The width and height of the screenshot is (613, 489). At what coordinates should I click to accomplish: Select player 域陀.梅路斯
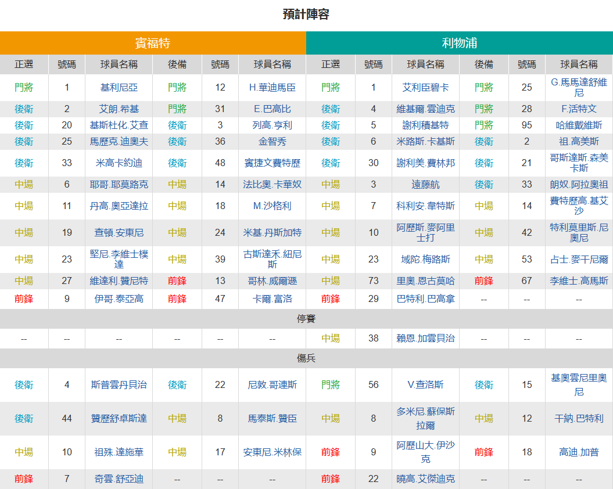tap(426, 259)
